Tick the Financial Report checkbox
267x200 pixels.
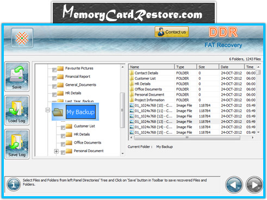54,78
